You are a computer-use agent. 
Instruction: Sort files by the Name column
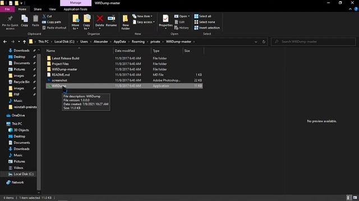click(x=79, y=51)
